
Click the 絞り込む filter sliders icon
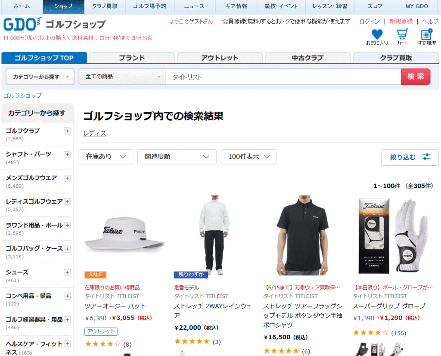click(x=426, y=157)
